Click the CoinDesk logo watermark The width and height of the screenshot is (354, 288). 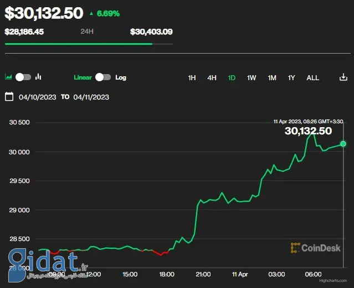315,248
